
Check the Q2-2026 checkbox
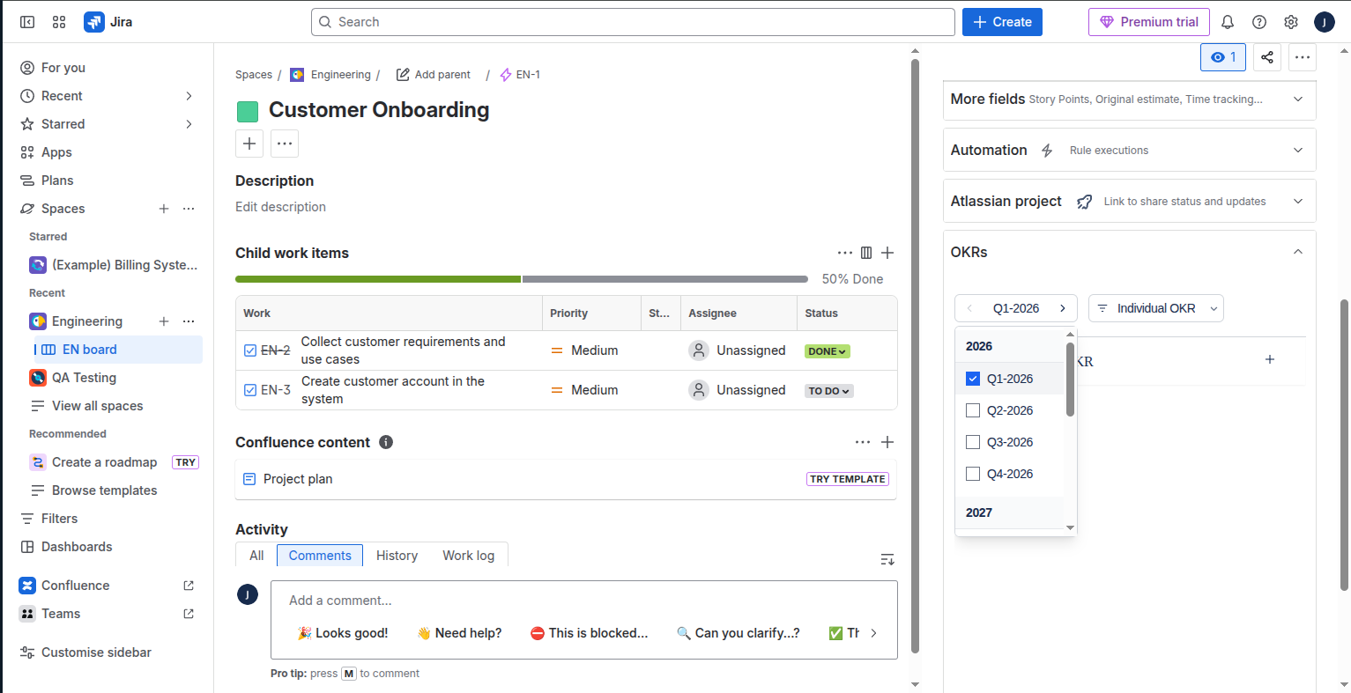click(973, 410)
